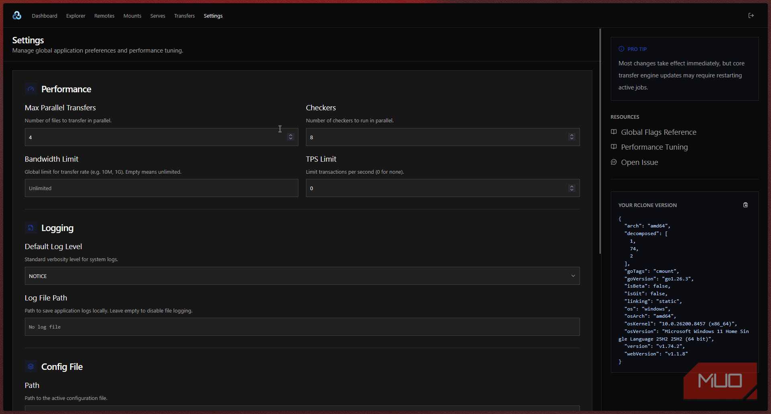Viewport: 771px width, 414px height.
Task: Click the rclone logo icon
Action: click(17, 16)
